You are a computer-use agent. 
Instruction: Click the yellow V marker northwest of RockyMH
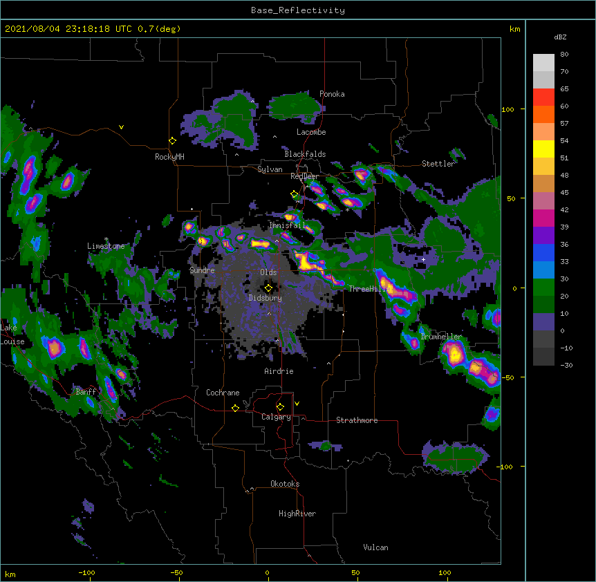121,127
